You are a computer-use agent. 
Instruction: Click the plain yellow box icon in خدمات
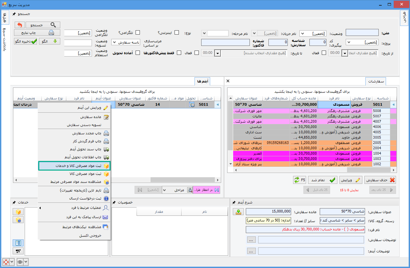click(x=18, y=212)
